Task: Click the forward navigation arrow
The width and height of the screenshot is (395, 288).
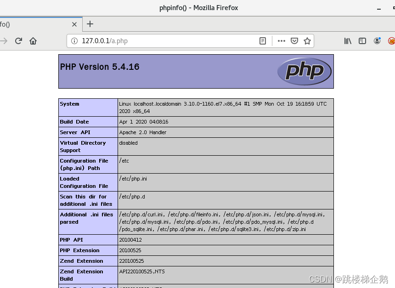Action: tap(4, 41)
